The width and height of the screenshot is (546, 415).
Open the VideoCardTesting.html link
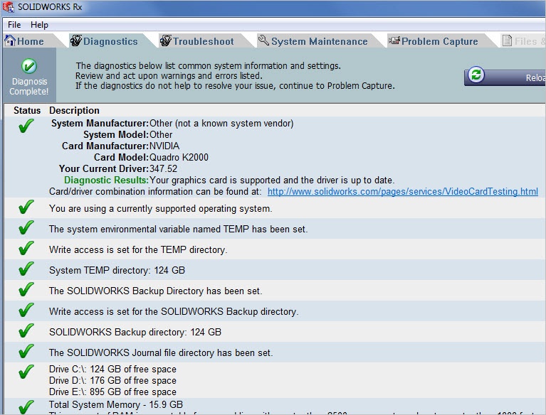pos(402,192)
